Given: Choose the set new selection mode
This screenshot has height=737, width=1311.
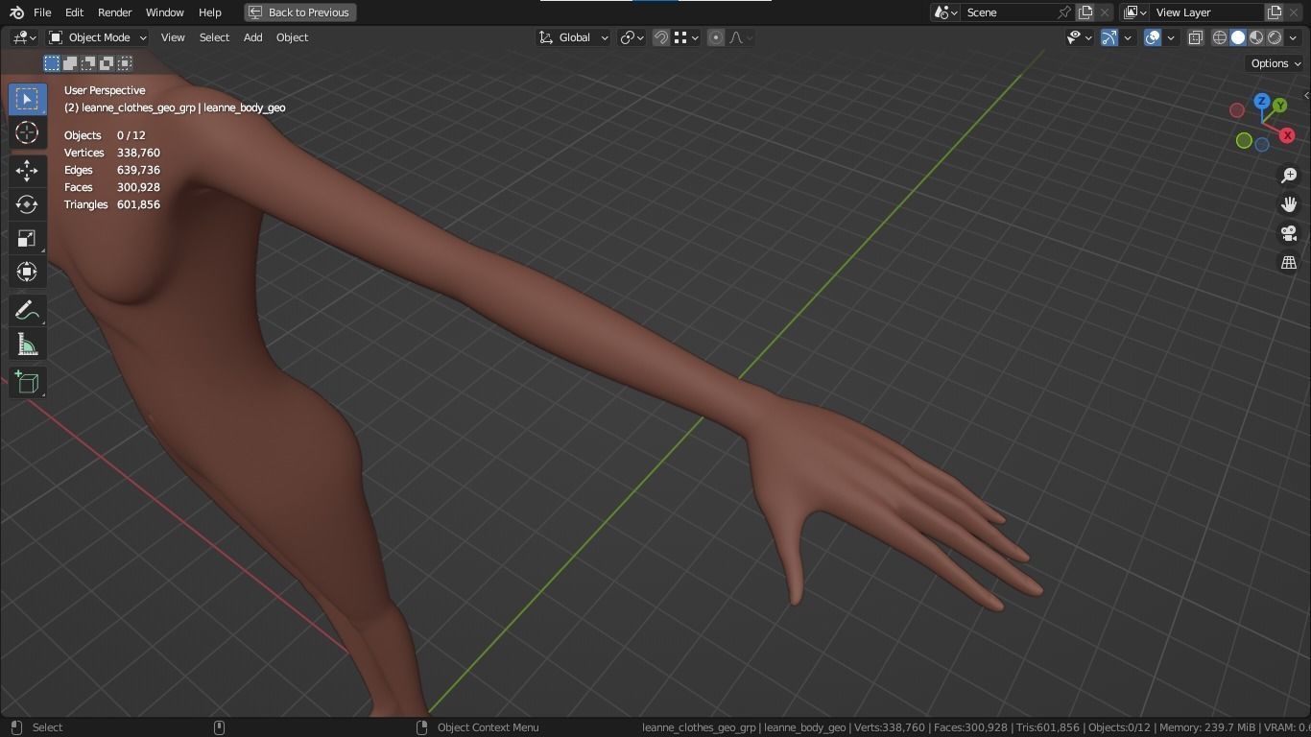Looking at the screenshot, I should click(52, 63).
